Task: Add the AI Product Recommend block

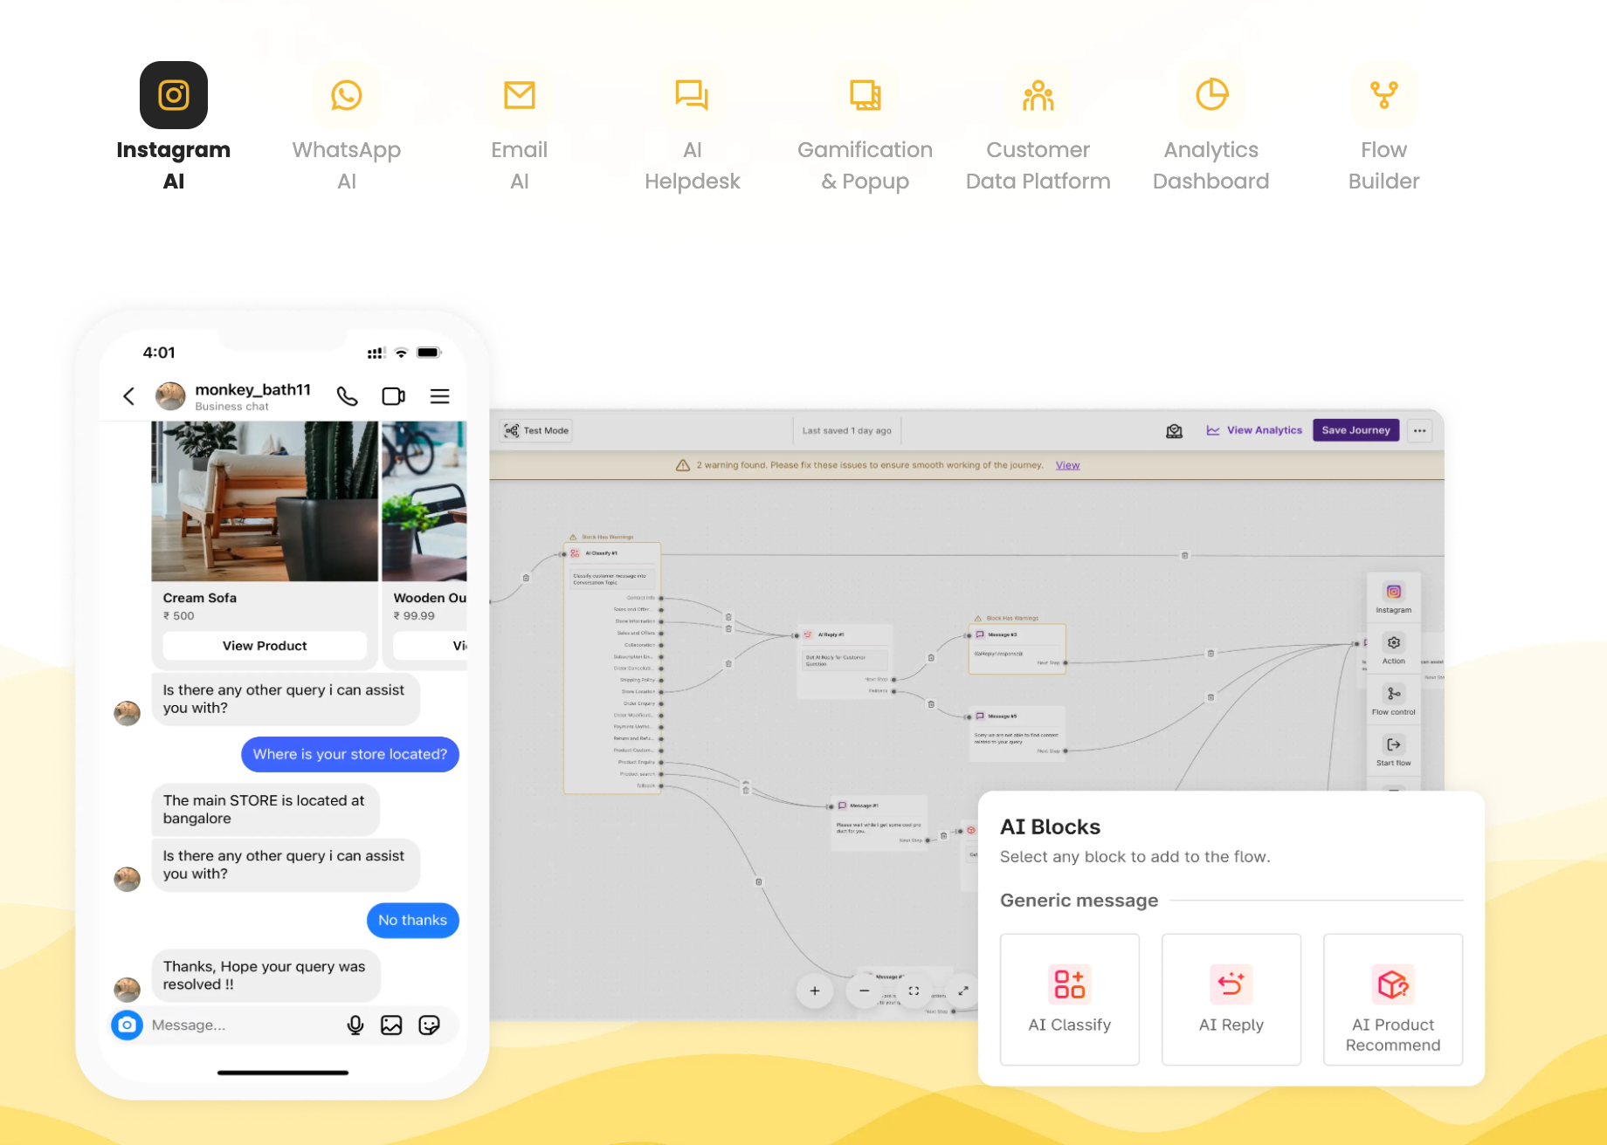Action: (1393, 999)
